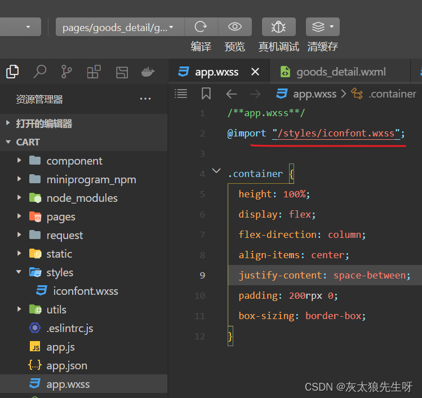422x398 pixels.
Task: Expand the static folder
Action: 83,254
